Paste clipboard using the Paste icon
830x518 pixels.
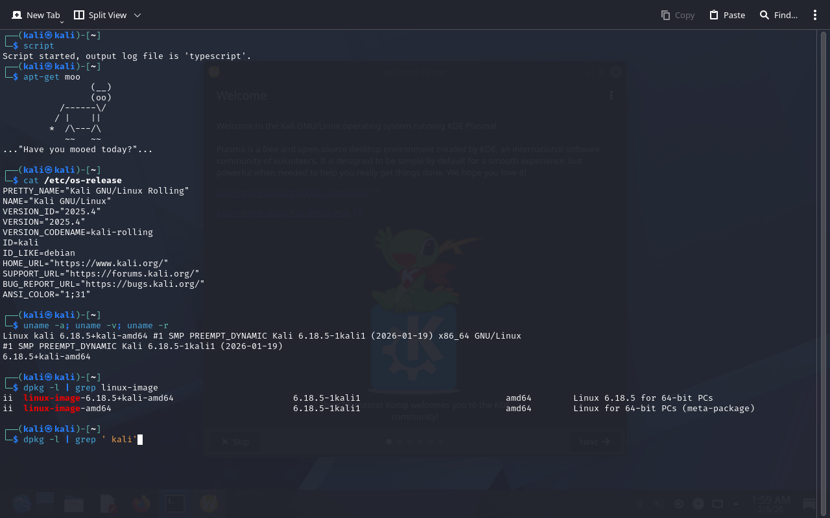click(x=727, y=15)
